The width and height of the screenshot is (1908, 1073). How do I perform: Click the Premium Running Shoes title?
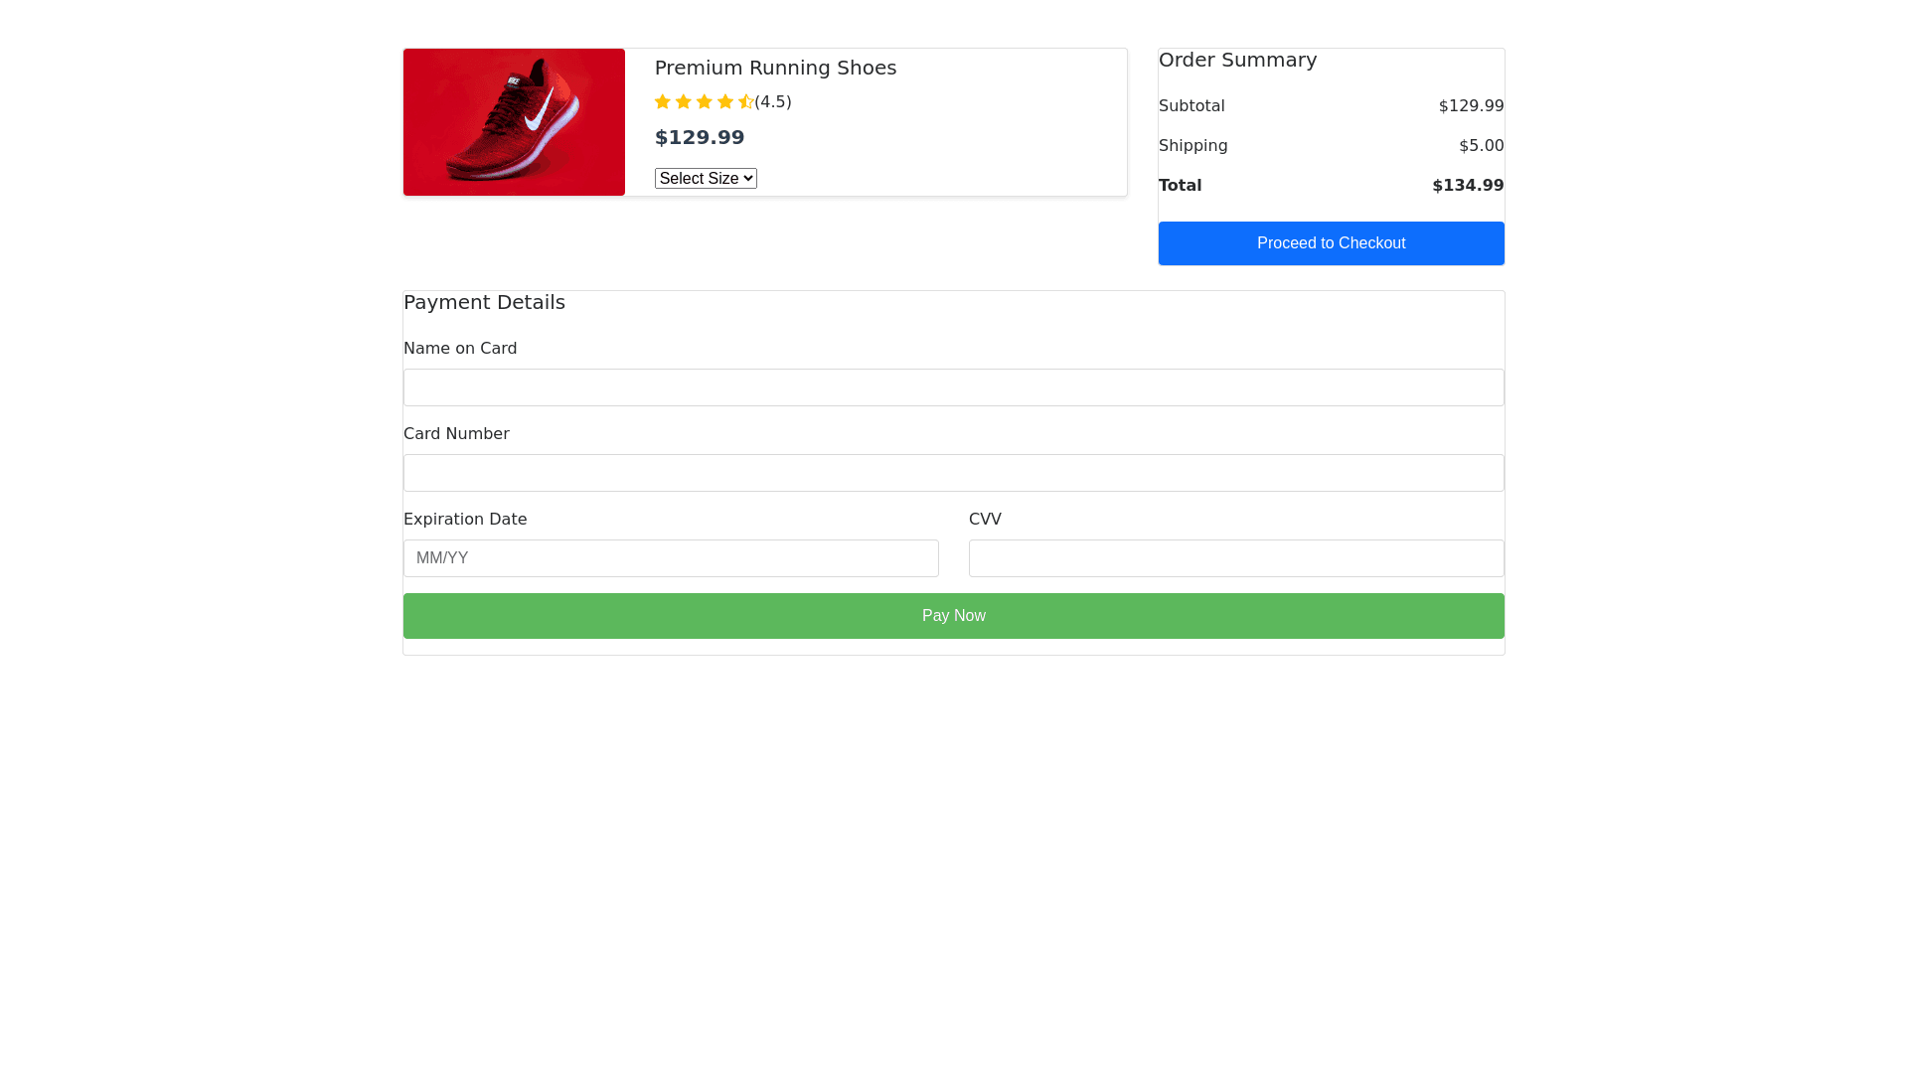point(775,68)
